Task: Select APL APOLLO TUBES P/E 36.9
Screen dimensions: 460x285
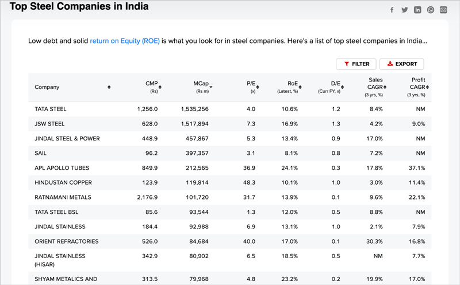Action: pos(249,168)
